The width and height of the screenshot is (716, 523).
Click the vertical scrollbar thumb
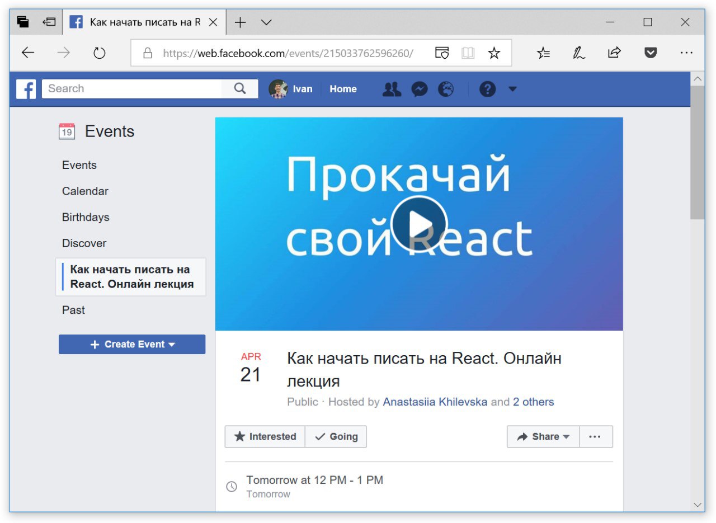click(x=698, y=153)
